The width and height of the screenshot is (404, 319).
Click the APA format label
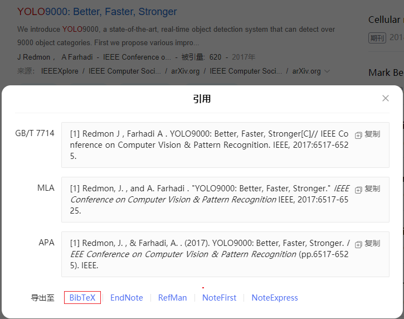(46, 243)
